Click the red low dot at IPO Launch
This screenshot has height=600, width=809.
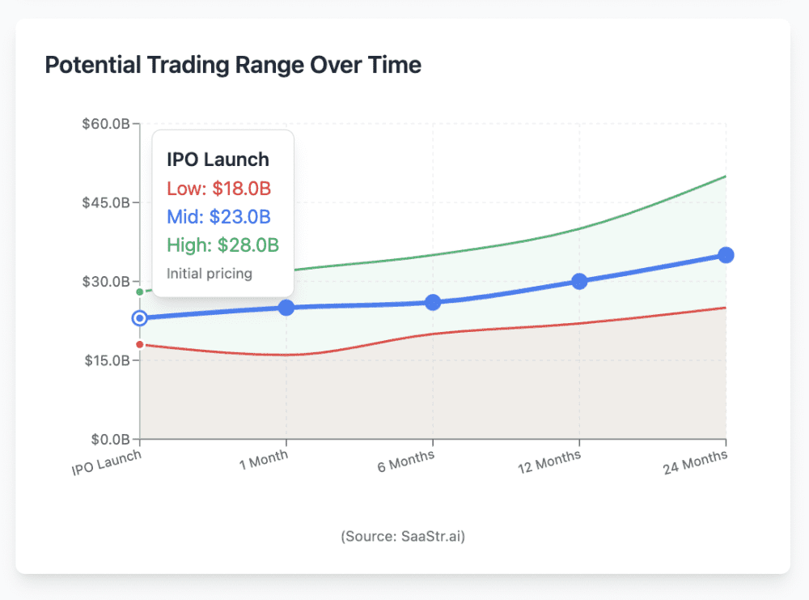(x=139, y=344)
